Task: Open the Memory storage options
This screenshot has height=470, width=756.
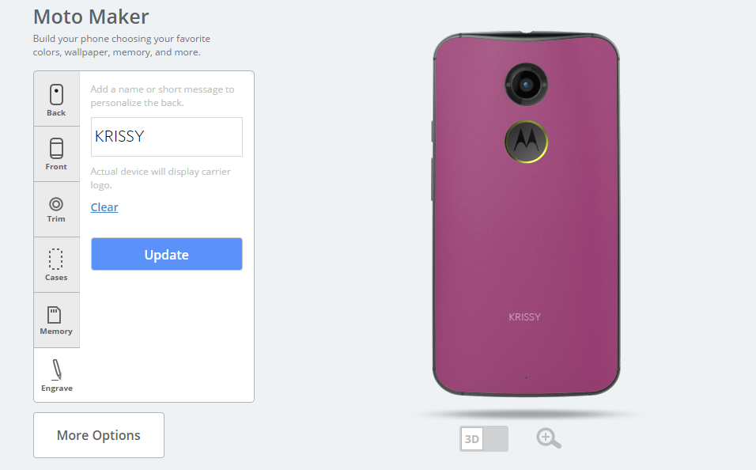Action: tap(56, 320)
